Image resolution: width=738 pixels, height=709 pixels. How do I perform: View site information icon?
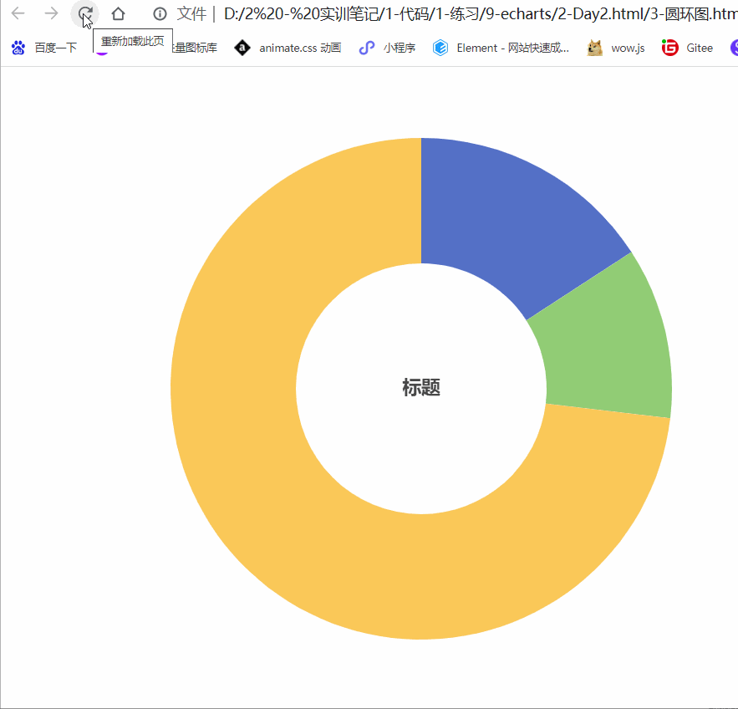click(160, 14)
